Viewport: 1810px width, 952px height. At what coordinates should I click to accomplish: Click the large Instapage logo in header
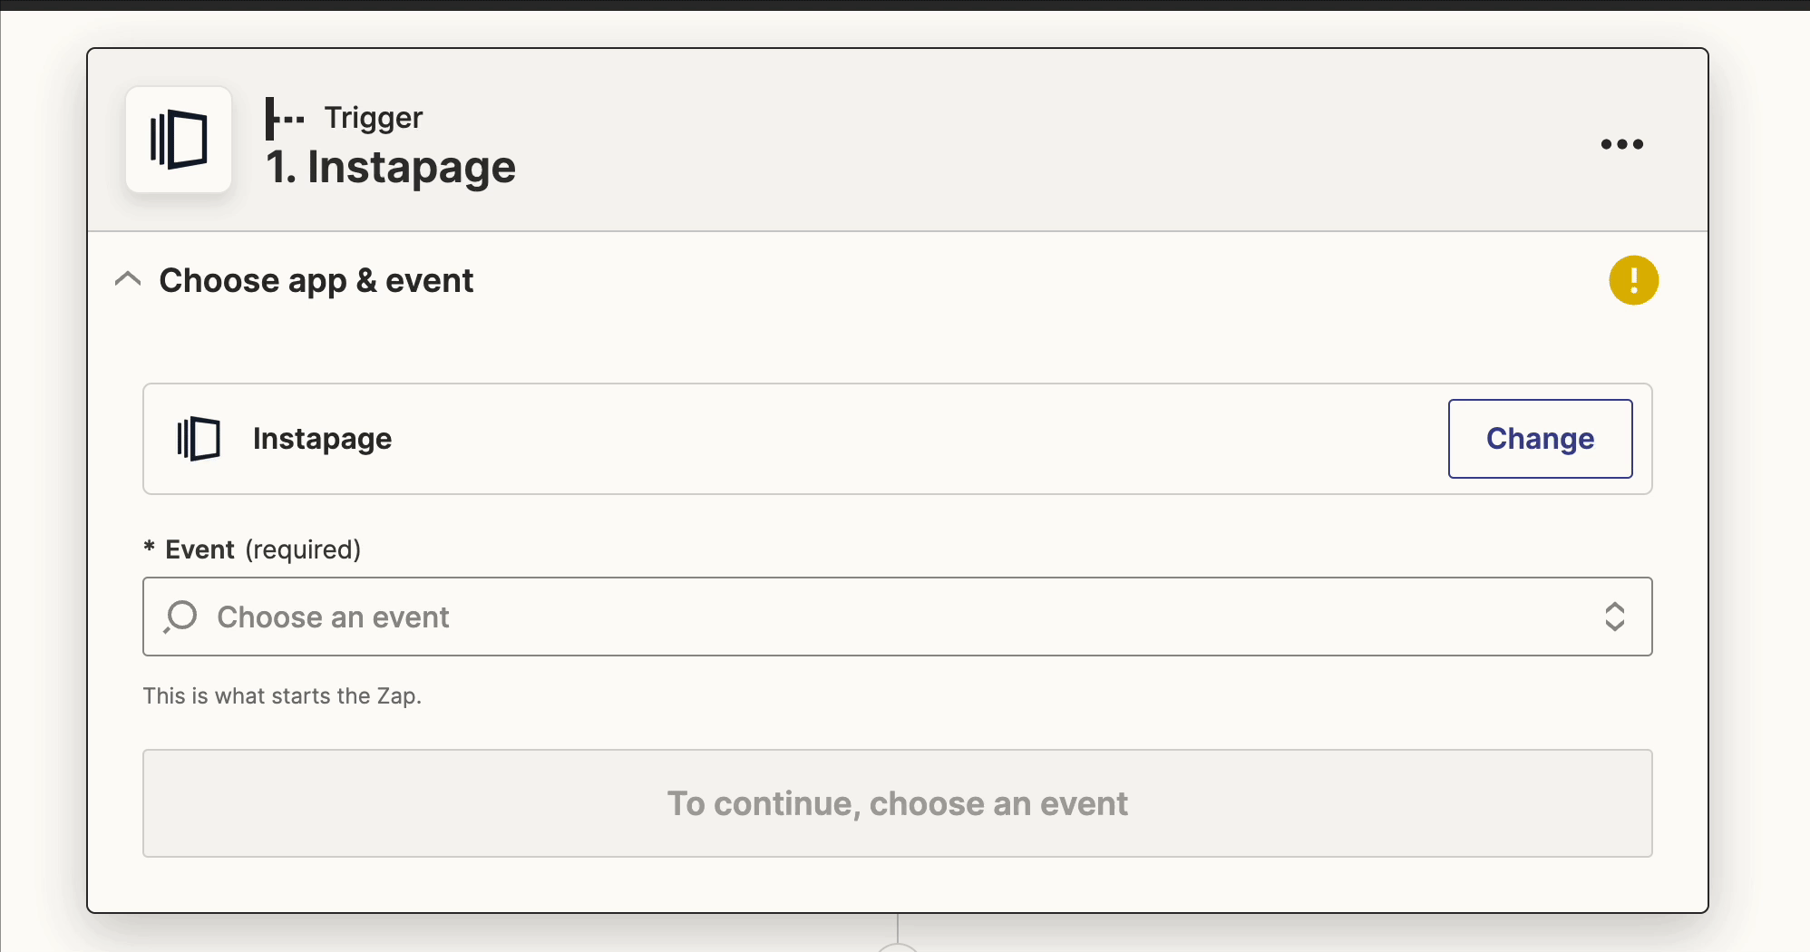179,140
